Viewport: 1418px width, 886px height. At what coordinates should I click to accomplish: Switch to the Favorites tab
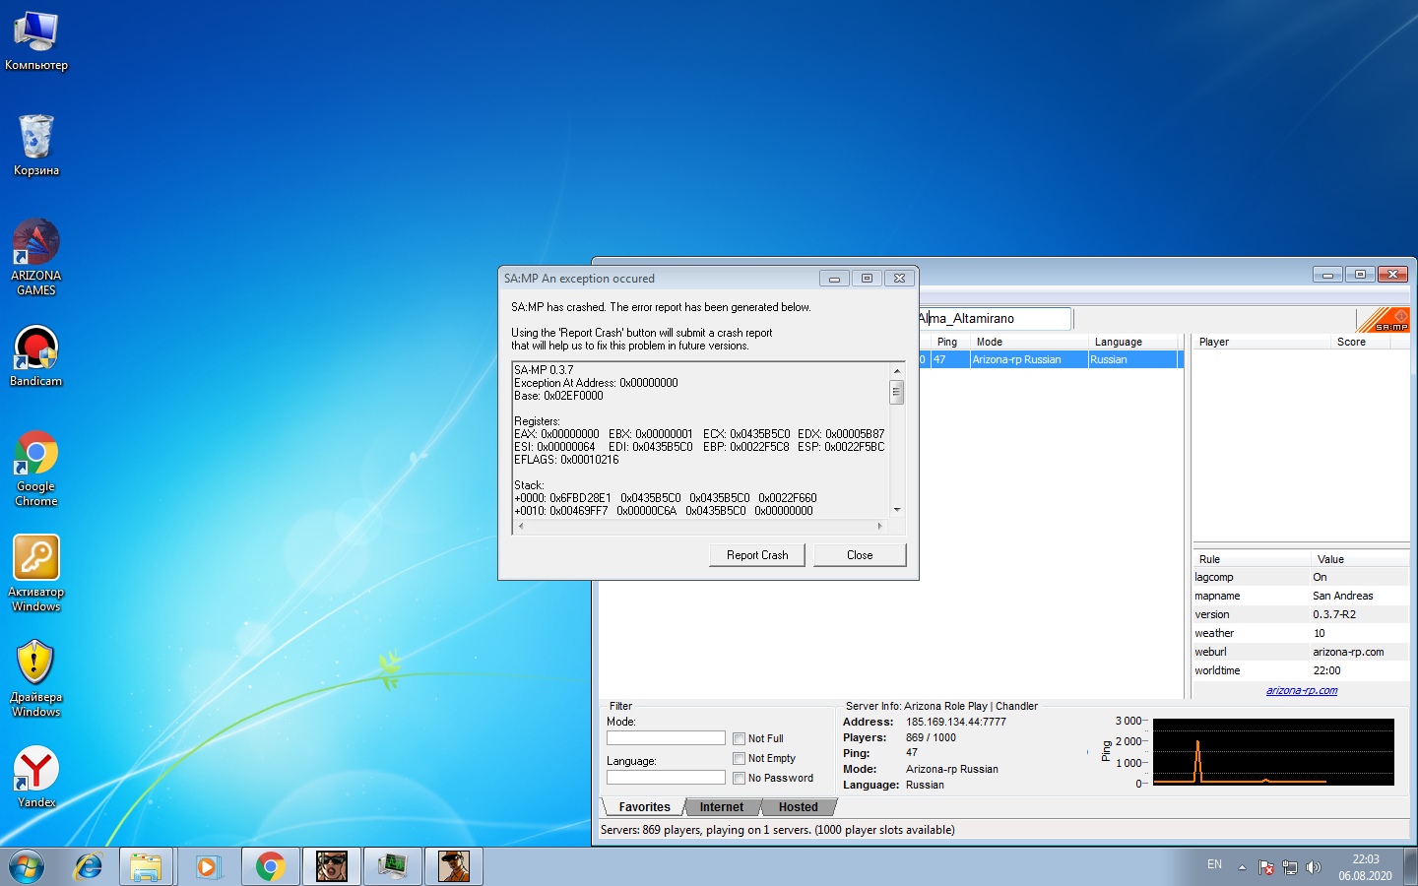[644, 807]
